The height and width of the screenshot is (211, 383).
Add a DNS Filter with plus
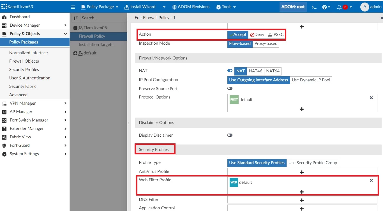[302, 200]
